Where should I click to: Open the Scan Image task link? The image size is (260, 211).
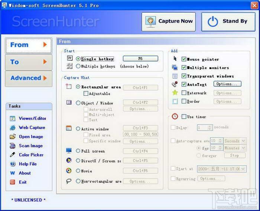click(x=31, y=146)
